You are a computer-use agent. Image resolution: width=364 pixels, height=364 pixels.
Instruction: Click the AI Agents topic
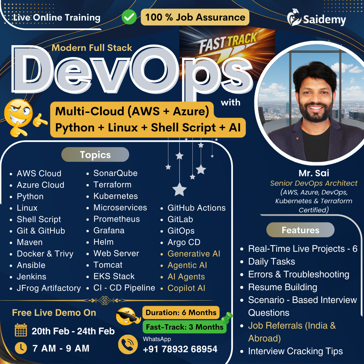pos(186,276)
